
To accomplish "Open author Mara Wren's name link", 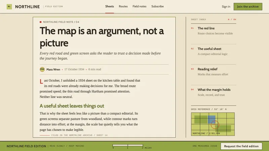I will tap(53, 69).
